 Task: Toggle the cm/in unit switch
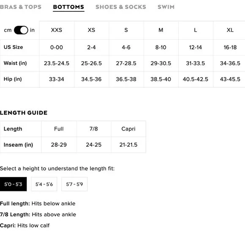click(21, 30)
